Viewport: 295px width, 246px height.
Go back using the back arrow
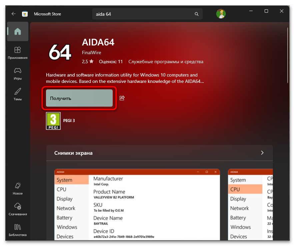coord(14,14)
